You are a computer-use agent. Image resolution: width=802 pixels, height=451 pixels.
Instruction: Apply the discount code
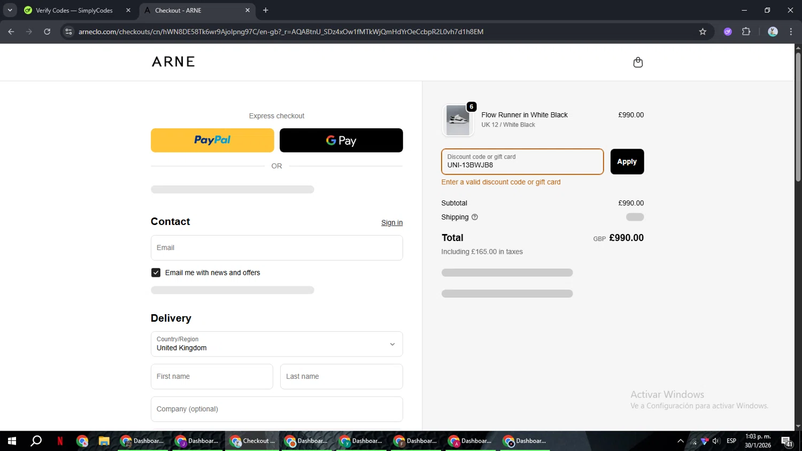point(627,161)
